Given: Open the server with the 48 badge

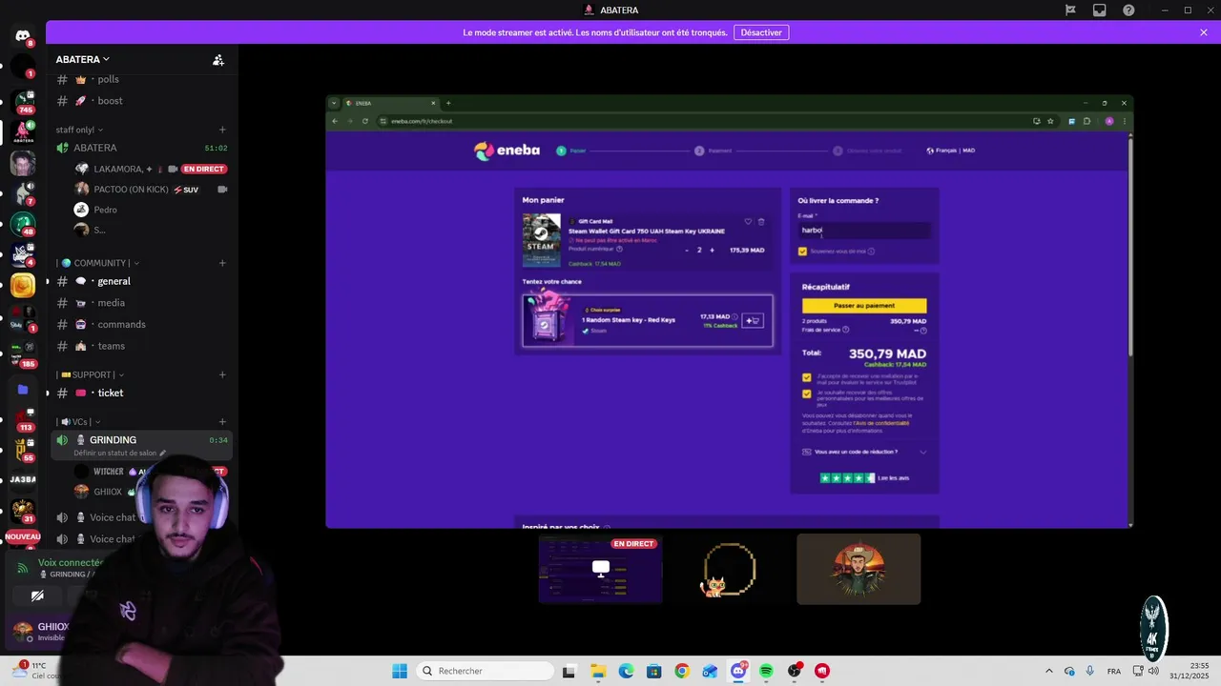Looking at the screenshot, I should point(23,224).
